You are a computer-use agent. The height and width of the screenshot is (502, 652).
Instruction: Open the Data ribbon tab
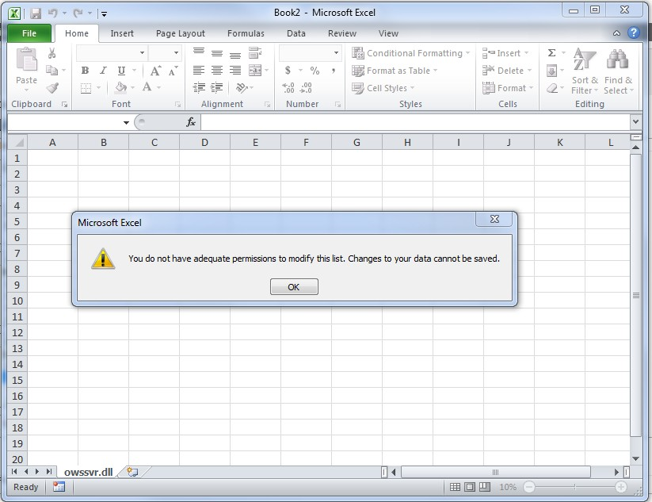click(296, 33)
